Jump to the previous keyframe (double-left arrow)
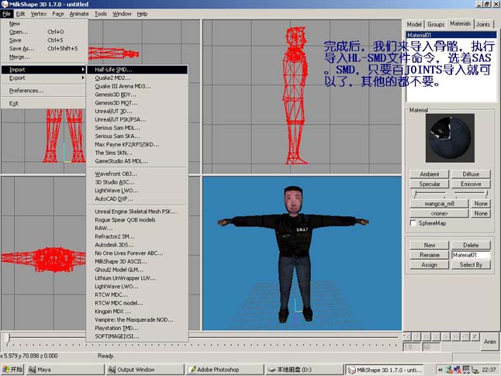This screenshot has width=501, height=376. pos(427,336)
